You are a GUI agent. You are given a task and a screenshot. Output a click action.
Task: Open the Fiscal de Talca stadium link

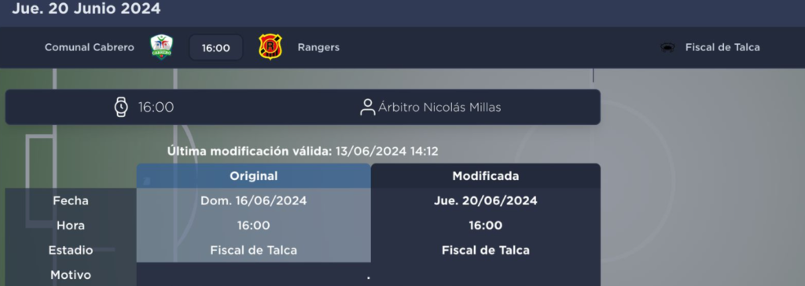[722, 47]
